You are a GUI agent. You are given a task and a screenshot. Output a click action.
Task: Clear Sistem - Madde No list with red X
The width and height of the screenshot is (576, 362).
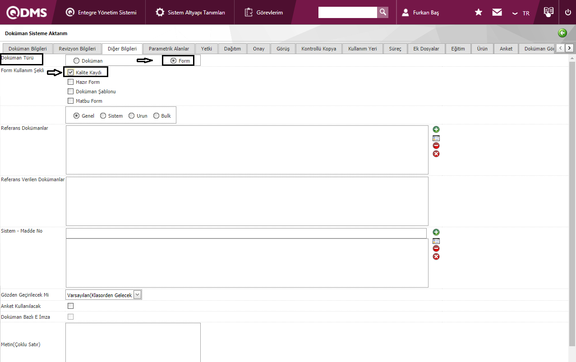click(x=436, y=257)
